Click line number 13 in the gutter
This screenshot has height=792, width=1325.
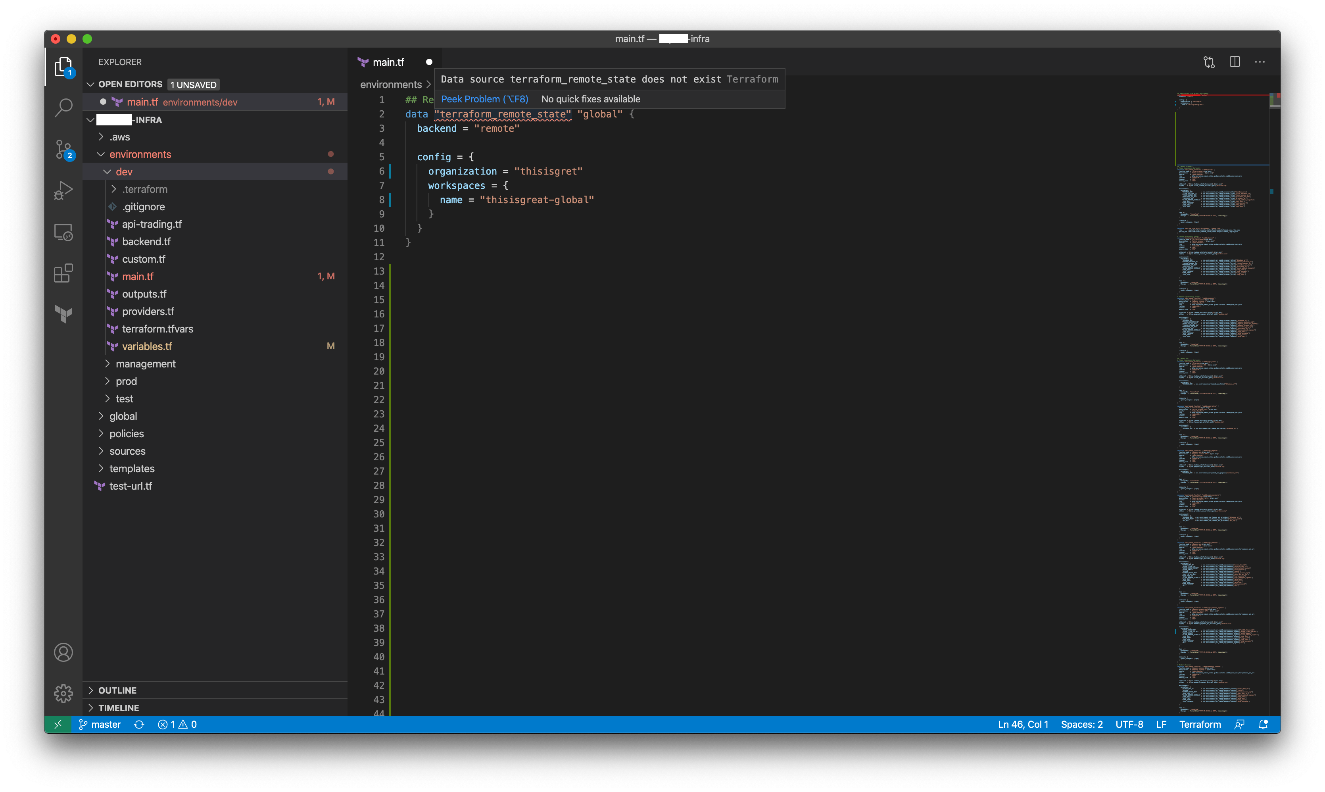tap(379, 271)
